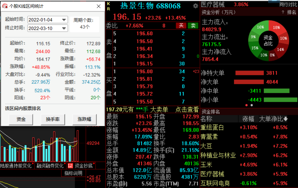Click sell level 5 price 196.60

tap(145, 34)
